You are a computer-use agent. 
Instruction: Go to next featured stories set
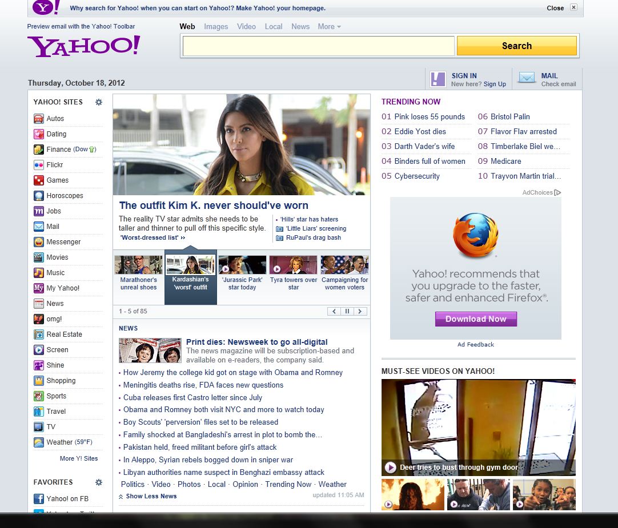click(x=360, y=311)
